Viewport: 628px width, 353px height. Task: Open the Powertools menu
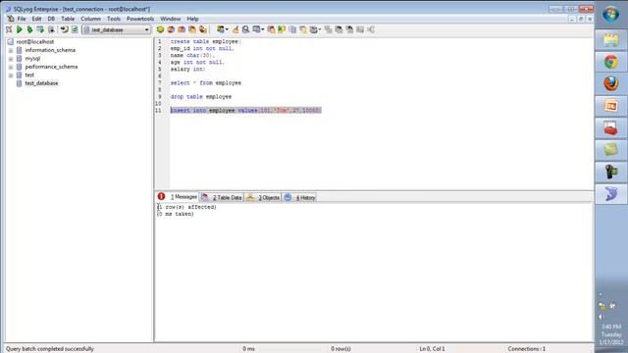coord(140,19)
